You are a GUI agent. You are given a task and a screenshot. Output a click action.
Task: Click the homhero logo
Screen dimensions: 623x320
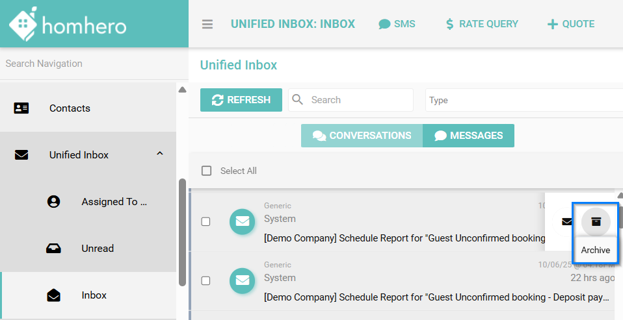pos(68,24)
